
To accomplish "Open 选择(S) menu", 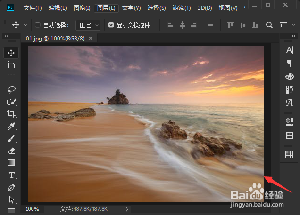I will pyautogui.click(x=157, y=8).
